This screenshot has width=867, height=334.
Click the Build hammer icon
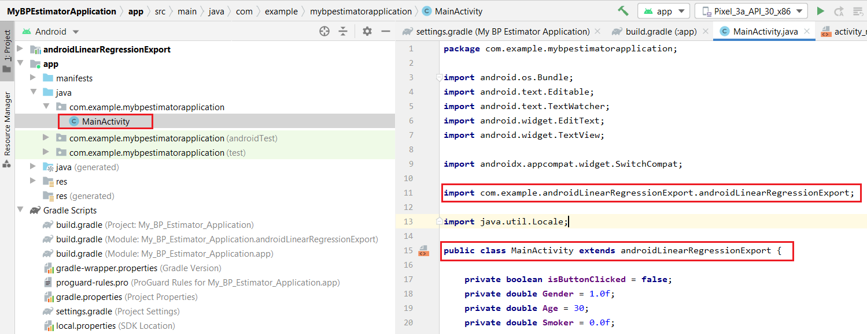click(623, 11)
